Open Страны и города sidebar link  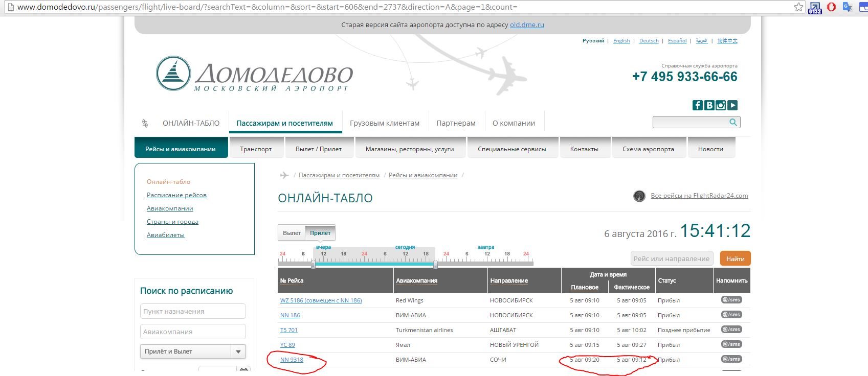tap(172, 222)
